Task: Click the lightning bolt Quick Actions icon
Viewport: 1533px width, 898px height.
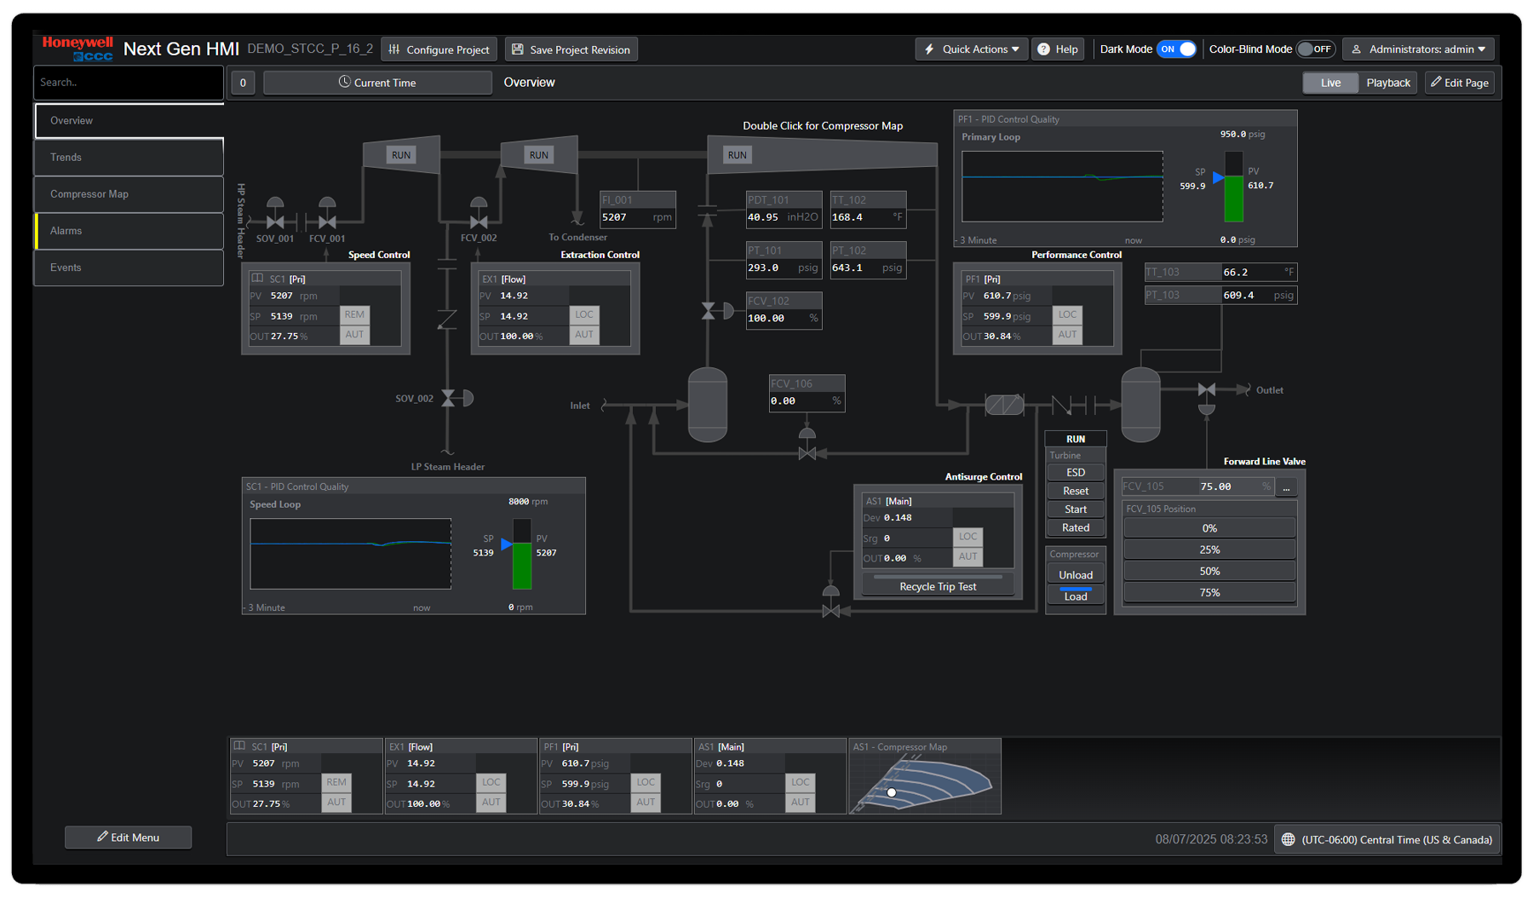Action: click(929, 49)
